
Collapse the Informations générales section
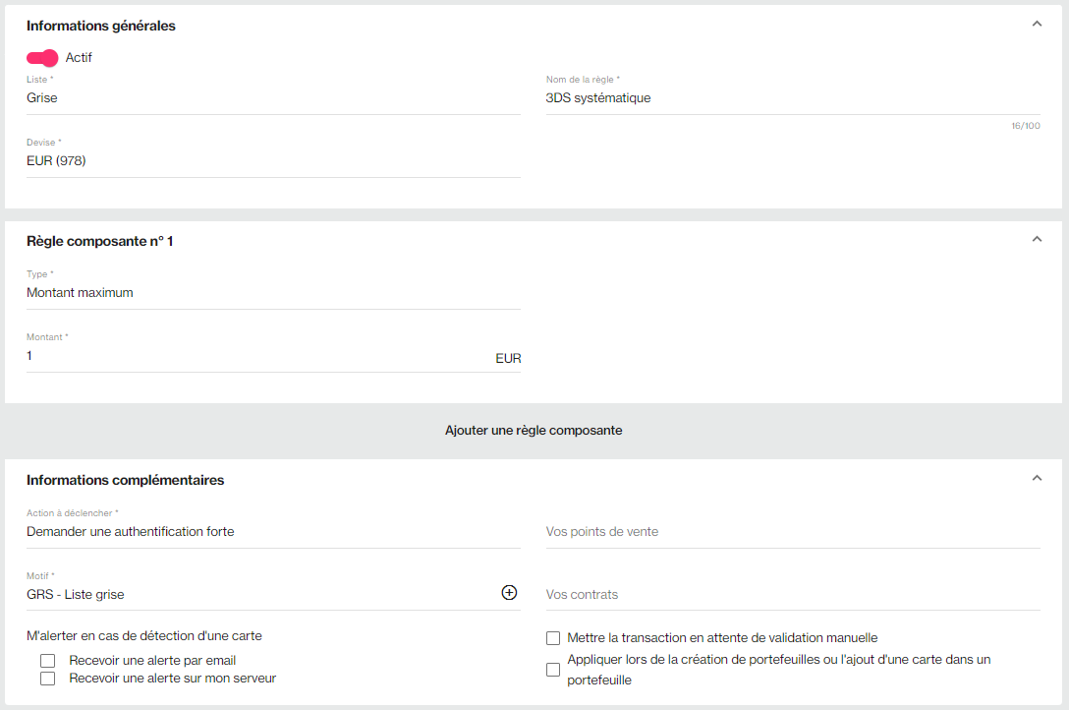[x=1037, y=25]
